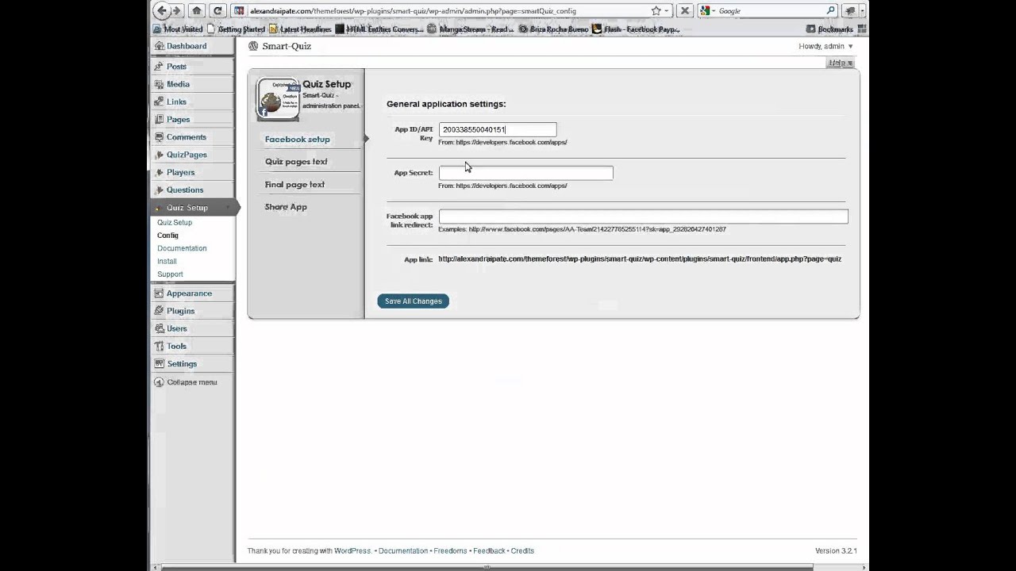Screen dimensions: 1016x571
Task: Switch to the Facebook setup tab
Action: (x=298, y=140)
